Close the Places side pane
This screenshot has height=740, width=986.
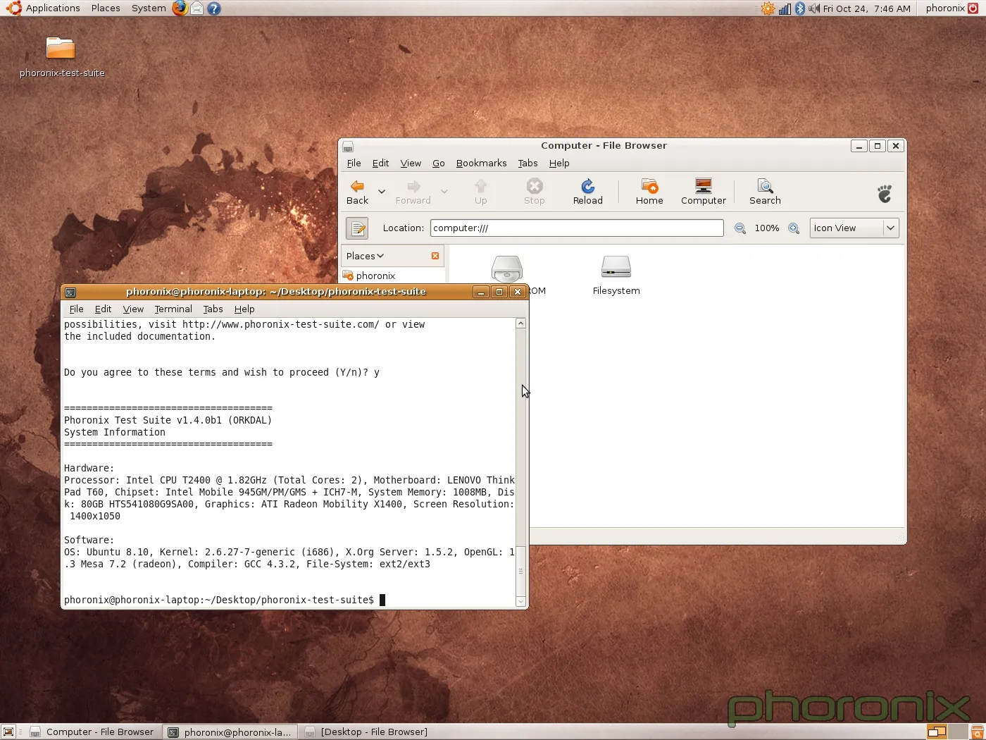[x=435, y=256]
